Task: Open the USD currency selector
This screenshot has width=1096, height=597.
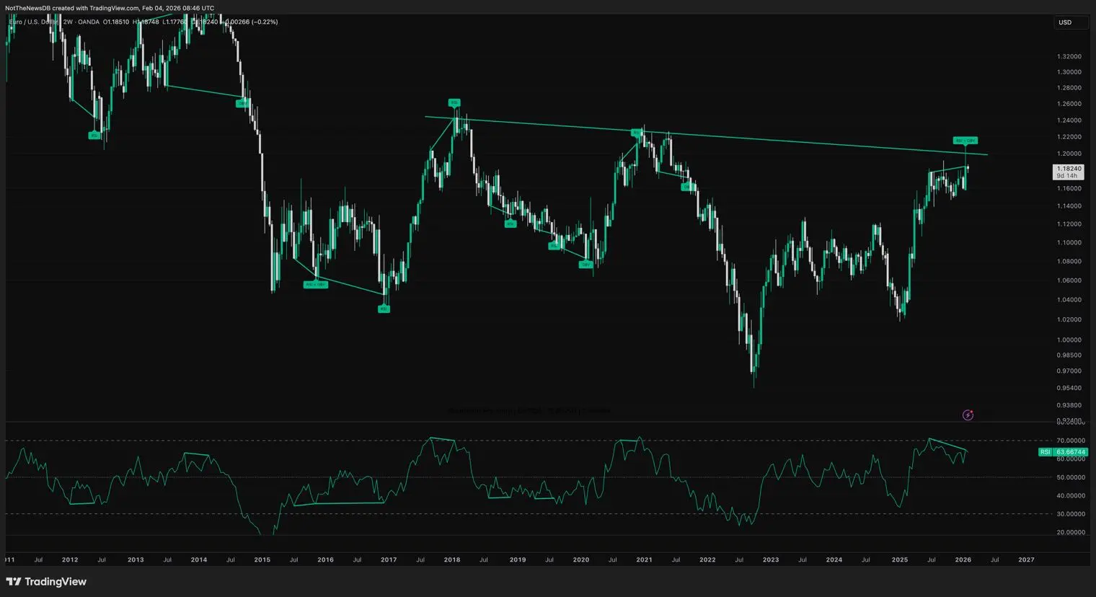Action: pos(1065,22)
